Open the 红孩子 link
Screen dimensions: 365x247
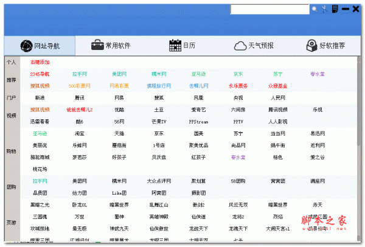click(x=198, y=158)
